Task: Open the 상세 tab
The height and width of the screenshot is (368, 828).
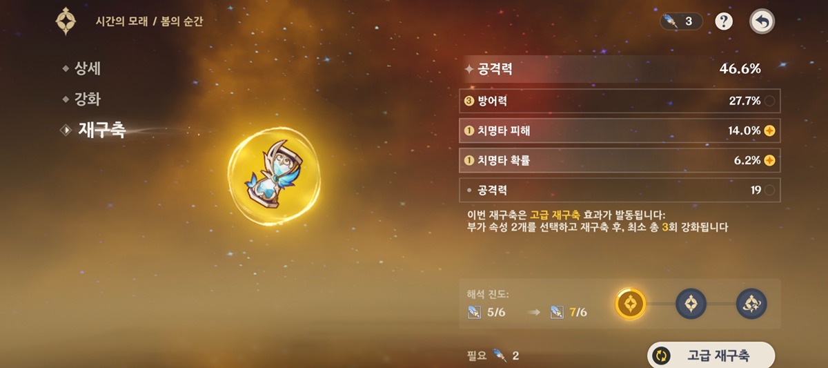Action: pos(86,68)
